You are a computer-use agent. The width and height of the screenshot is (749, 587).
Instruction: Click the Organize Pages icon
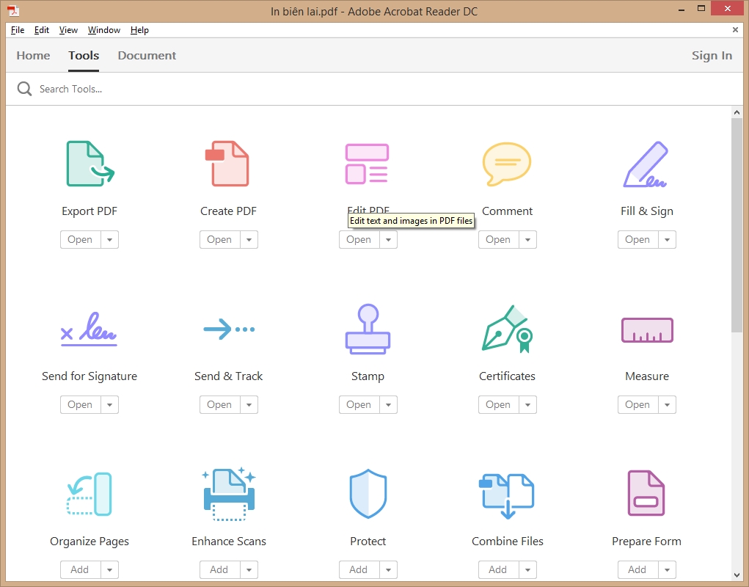click(89, 494)
